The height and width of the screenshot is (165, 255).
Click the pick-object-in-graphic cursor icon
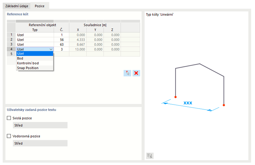[127, 73]
